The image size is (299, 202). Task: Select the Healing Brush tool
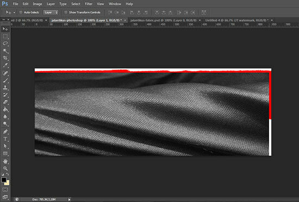pyautogui.click(x=5, y=73)
